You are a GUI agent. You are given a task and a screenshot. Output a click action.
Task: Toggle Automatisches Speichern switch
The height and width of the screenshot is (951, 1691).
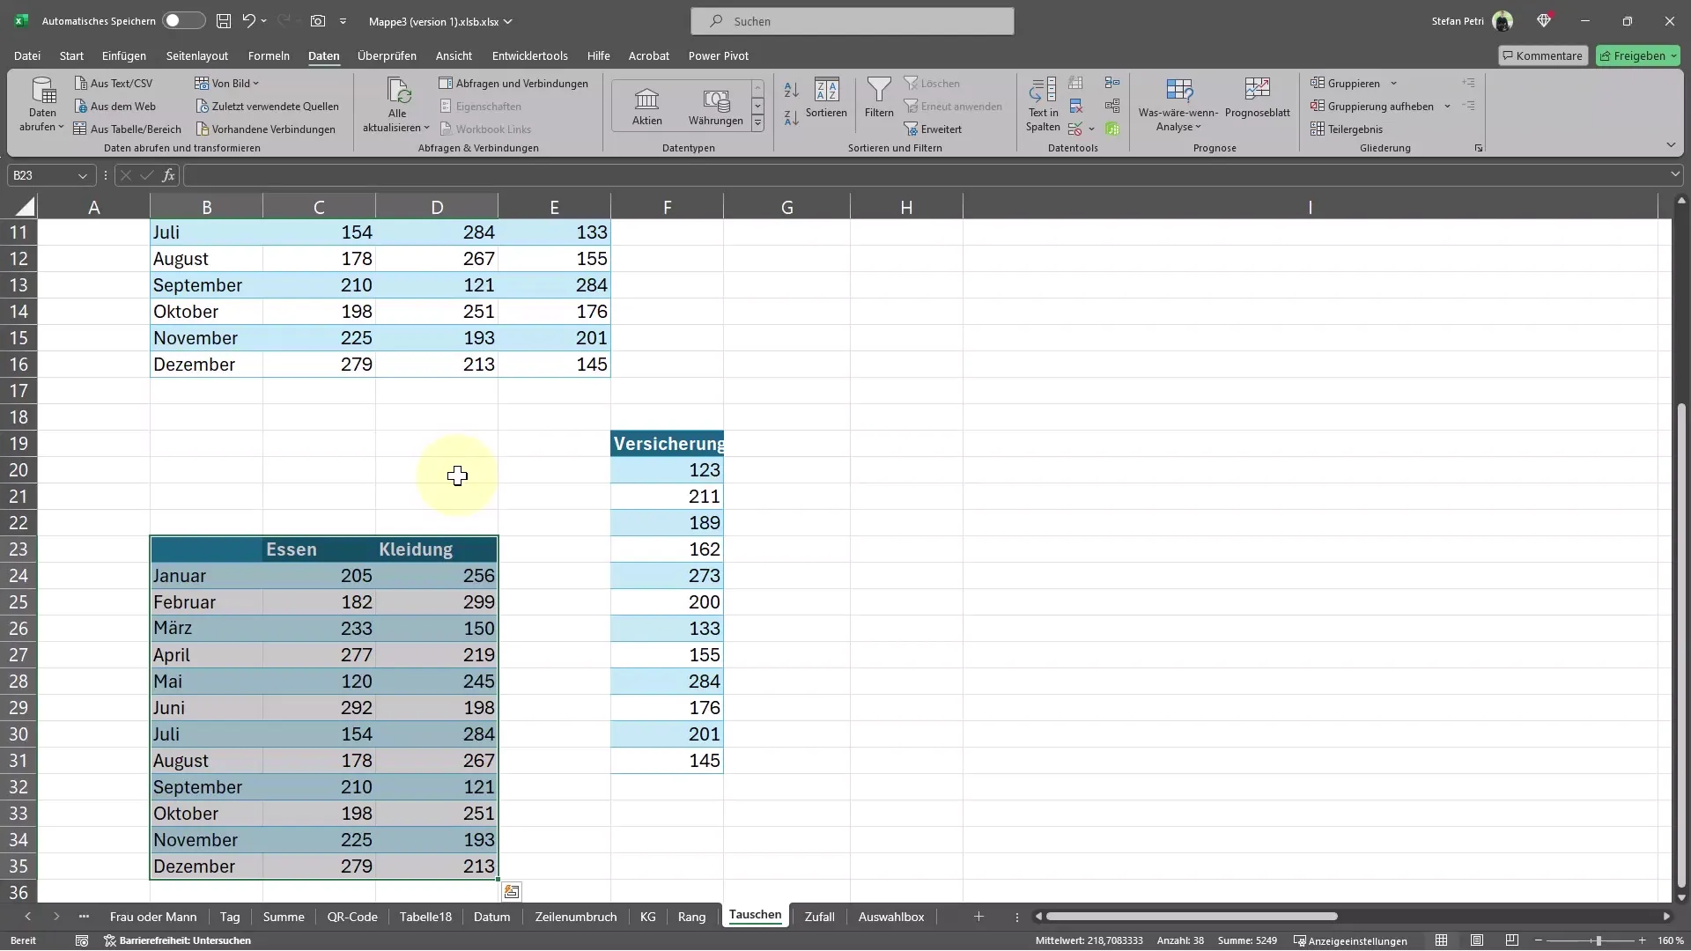(x=184, y=20)
